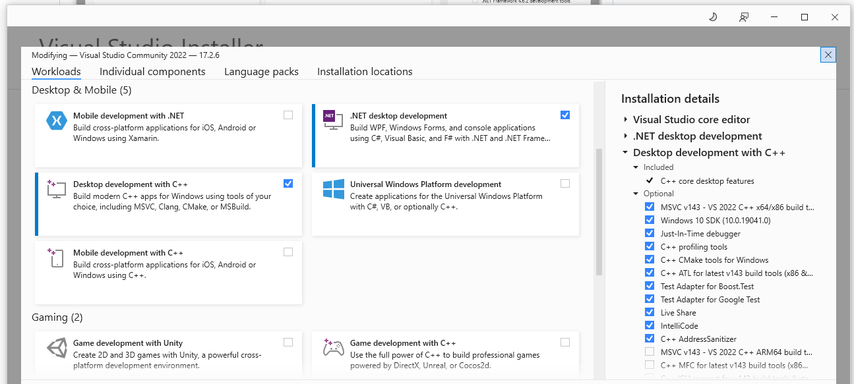854x384 pixels.
Task: Collapse Desktop development with C++ details
Action: pos(625,153)
